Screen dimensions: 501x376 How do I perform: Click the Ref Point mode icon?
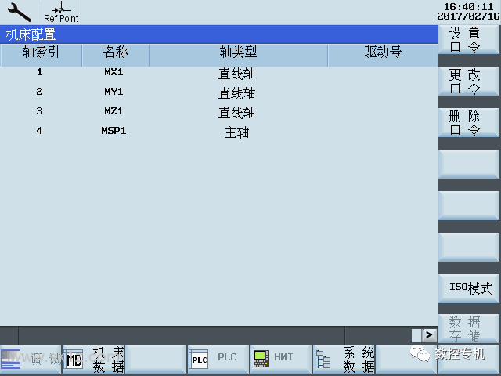tap(61, 13)
